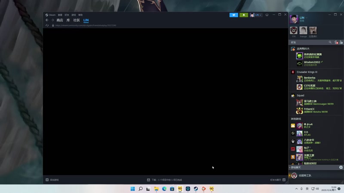The width and height of the screenshot is (344, 193).
Task: Create a new group chat with the plus icon
Action: point(341,167)
